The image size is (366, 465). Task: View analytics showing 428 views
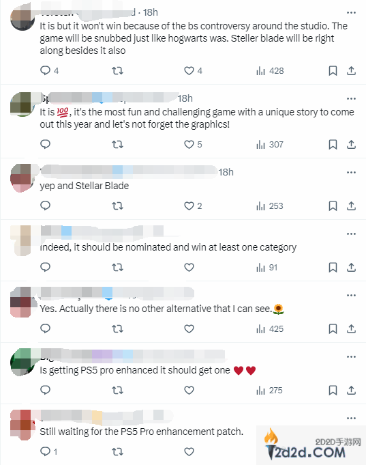point(270,71)
